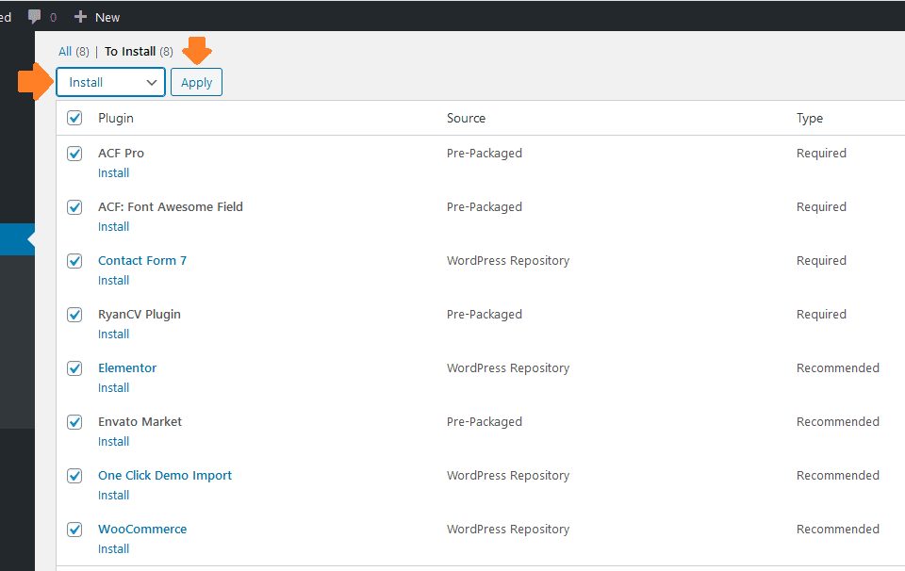
Task: Click the Apply button
Action: click(x=196, y=82)
